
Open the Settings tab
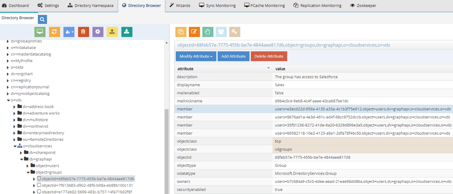(x=48, y=5)
